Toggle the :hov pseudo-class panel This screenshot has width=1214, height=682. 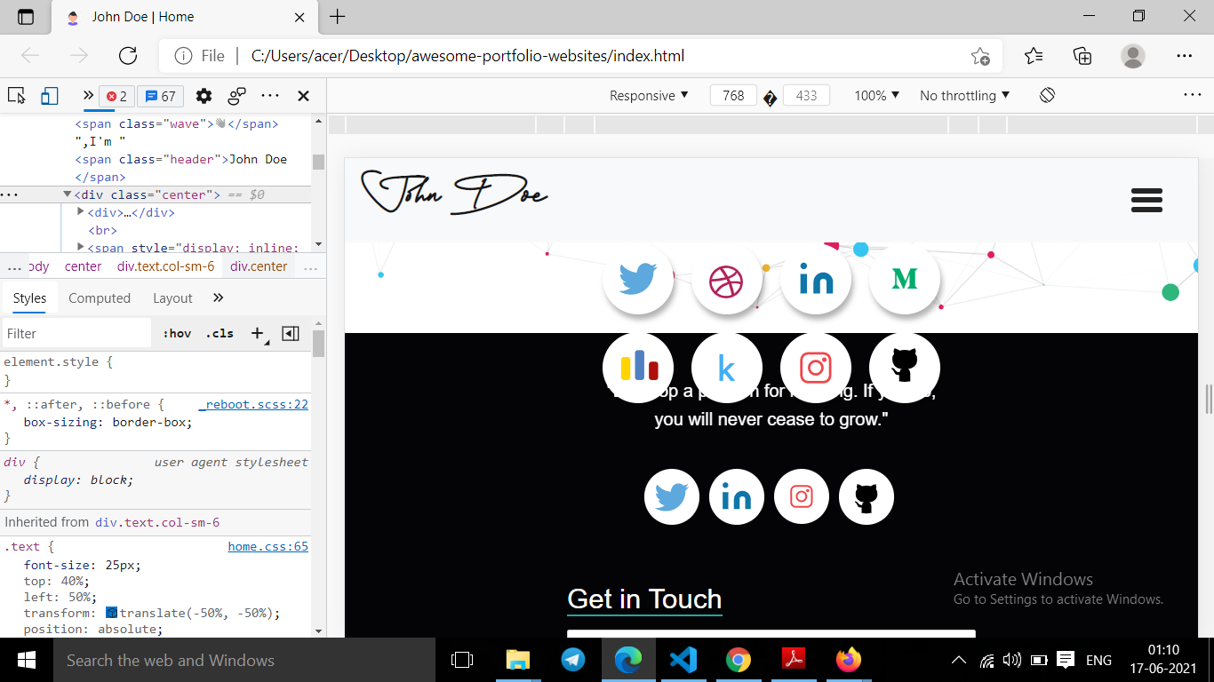point(176,333)
